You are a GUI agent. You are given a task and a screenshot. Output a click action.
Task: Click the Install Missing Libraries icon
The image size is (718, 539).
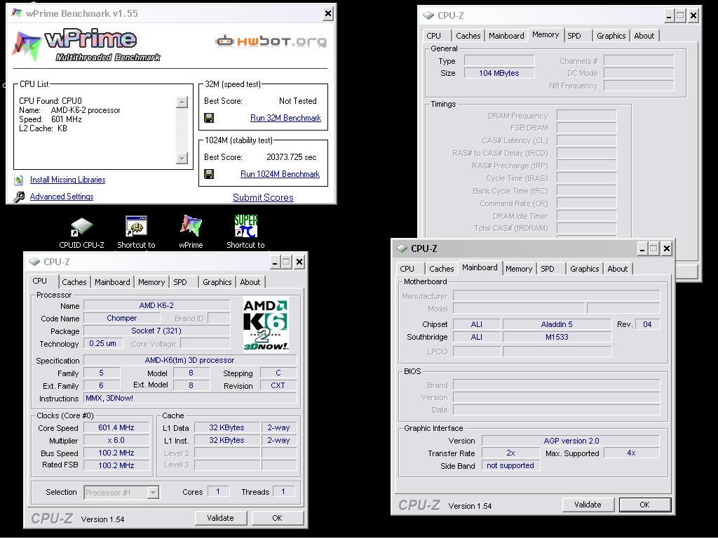pos(19,180)
